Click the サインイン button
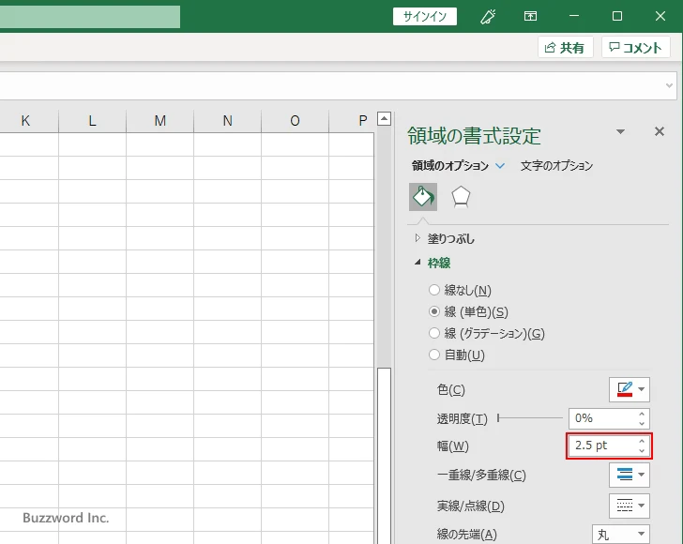 [425, 17]
